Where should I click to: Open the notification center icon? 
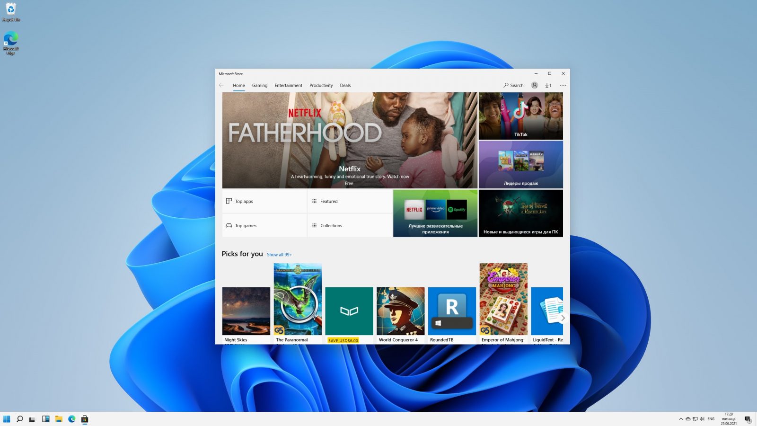click(x=748, y=419)
